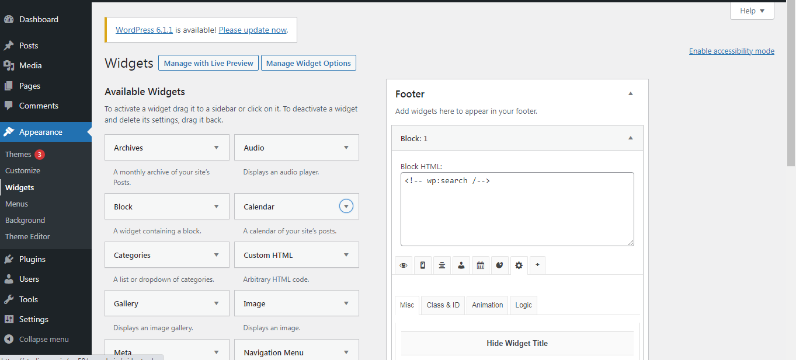Expand the Navigation Menu widget arrow
Image resolution: width=796 pixels, height=360 pixels.
pyautogui.click(x=346, y=352)
